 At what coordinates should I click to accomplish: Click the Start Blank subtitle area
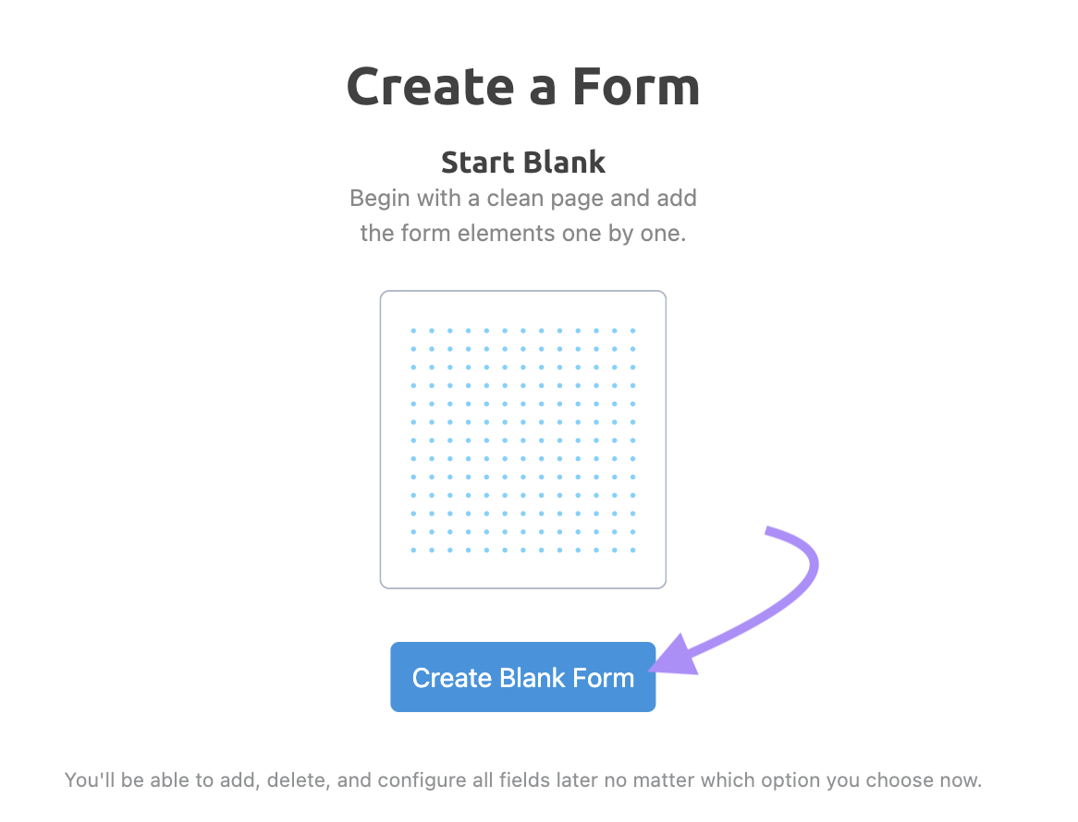click(522, 162)
